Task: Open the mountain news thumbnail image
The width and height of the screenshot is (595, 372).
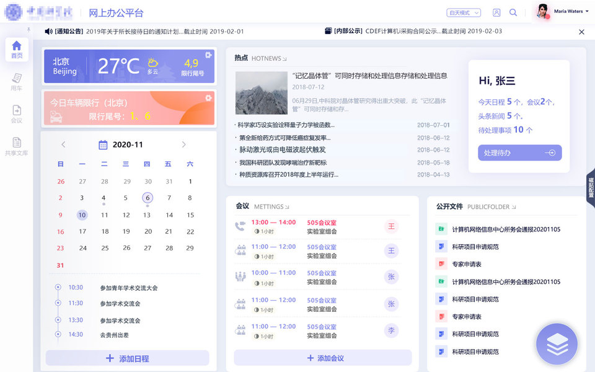Action: [x=262, y=93]
